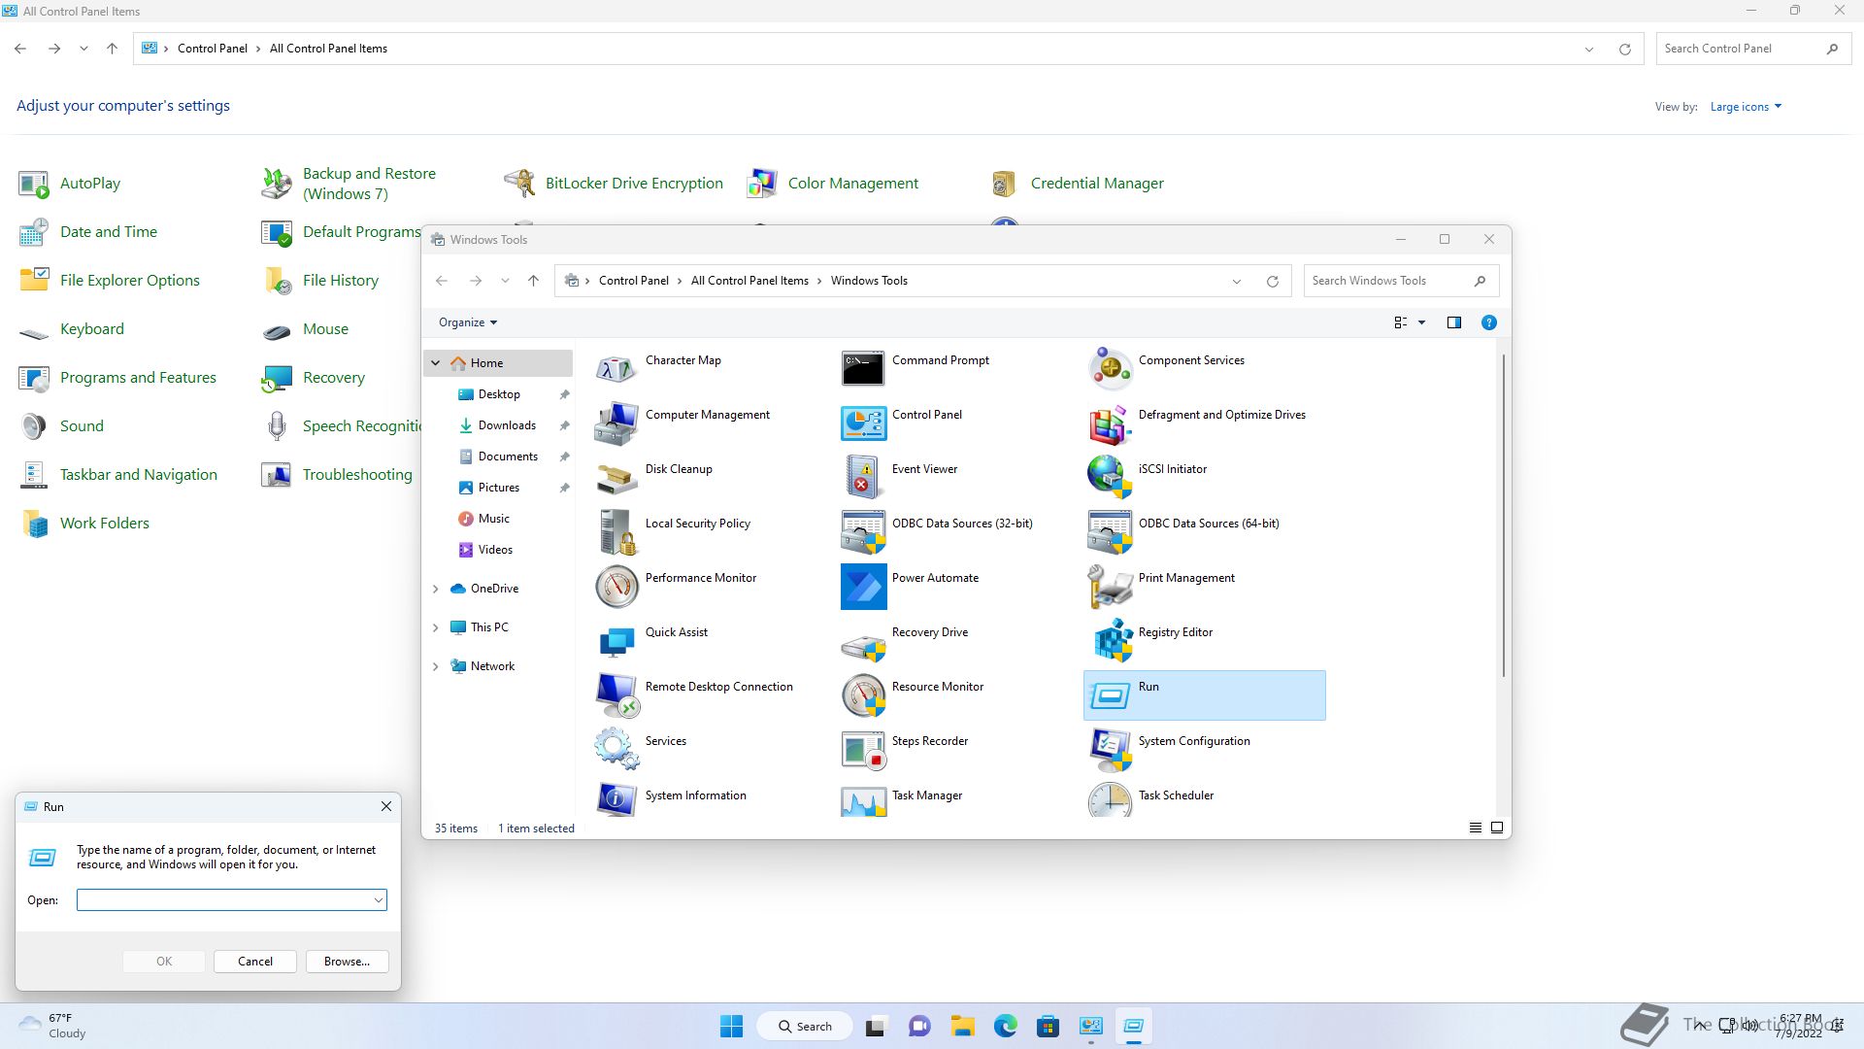The width and height of the screenshot is (1864, 1049).
Task: Toggle the preview pane in Windows Tools
Action: (1454, 322)
